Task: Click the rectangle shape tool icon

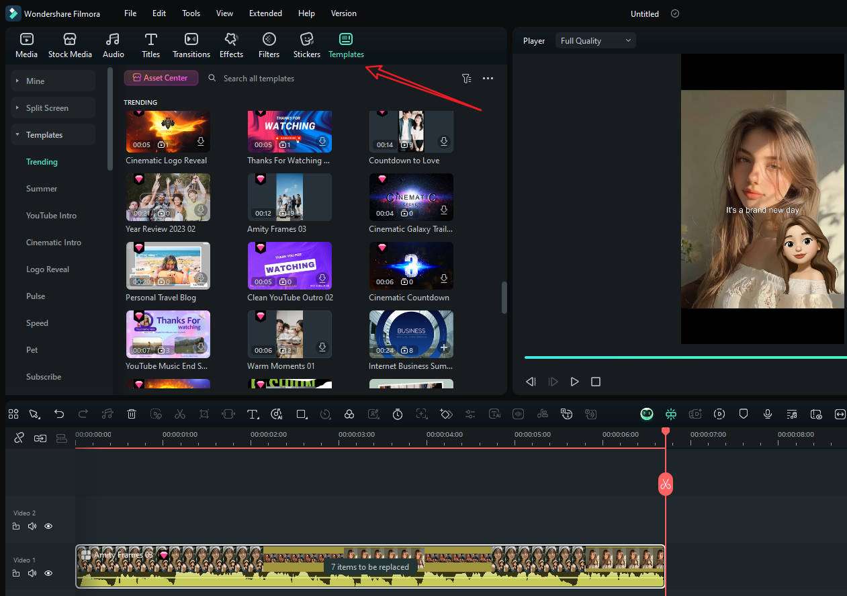Action: 301,414
